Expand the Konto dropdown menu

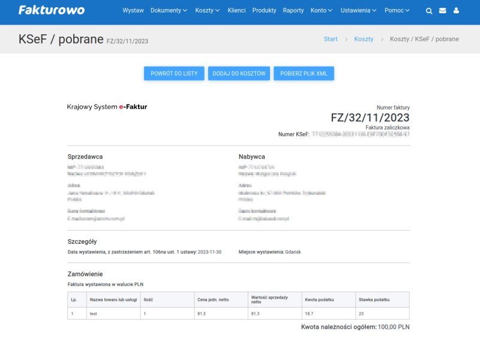pos(321,10)
